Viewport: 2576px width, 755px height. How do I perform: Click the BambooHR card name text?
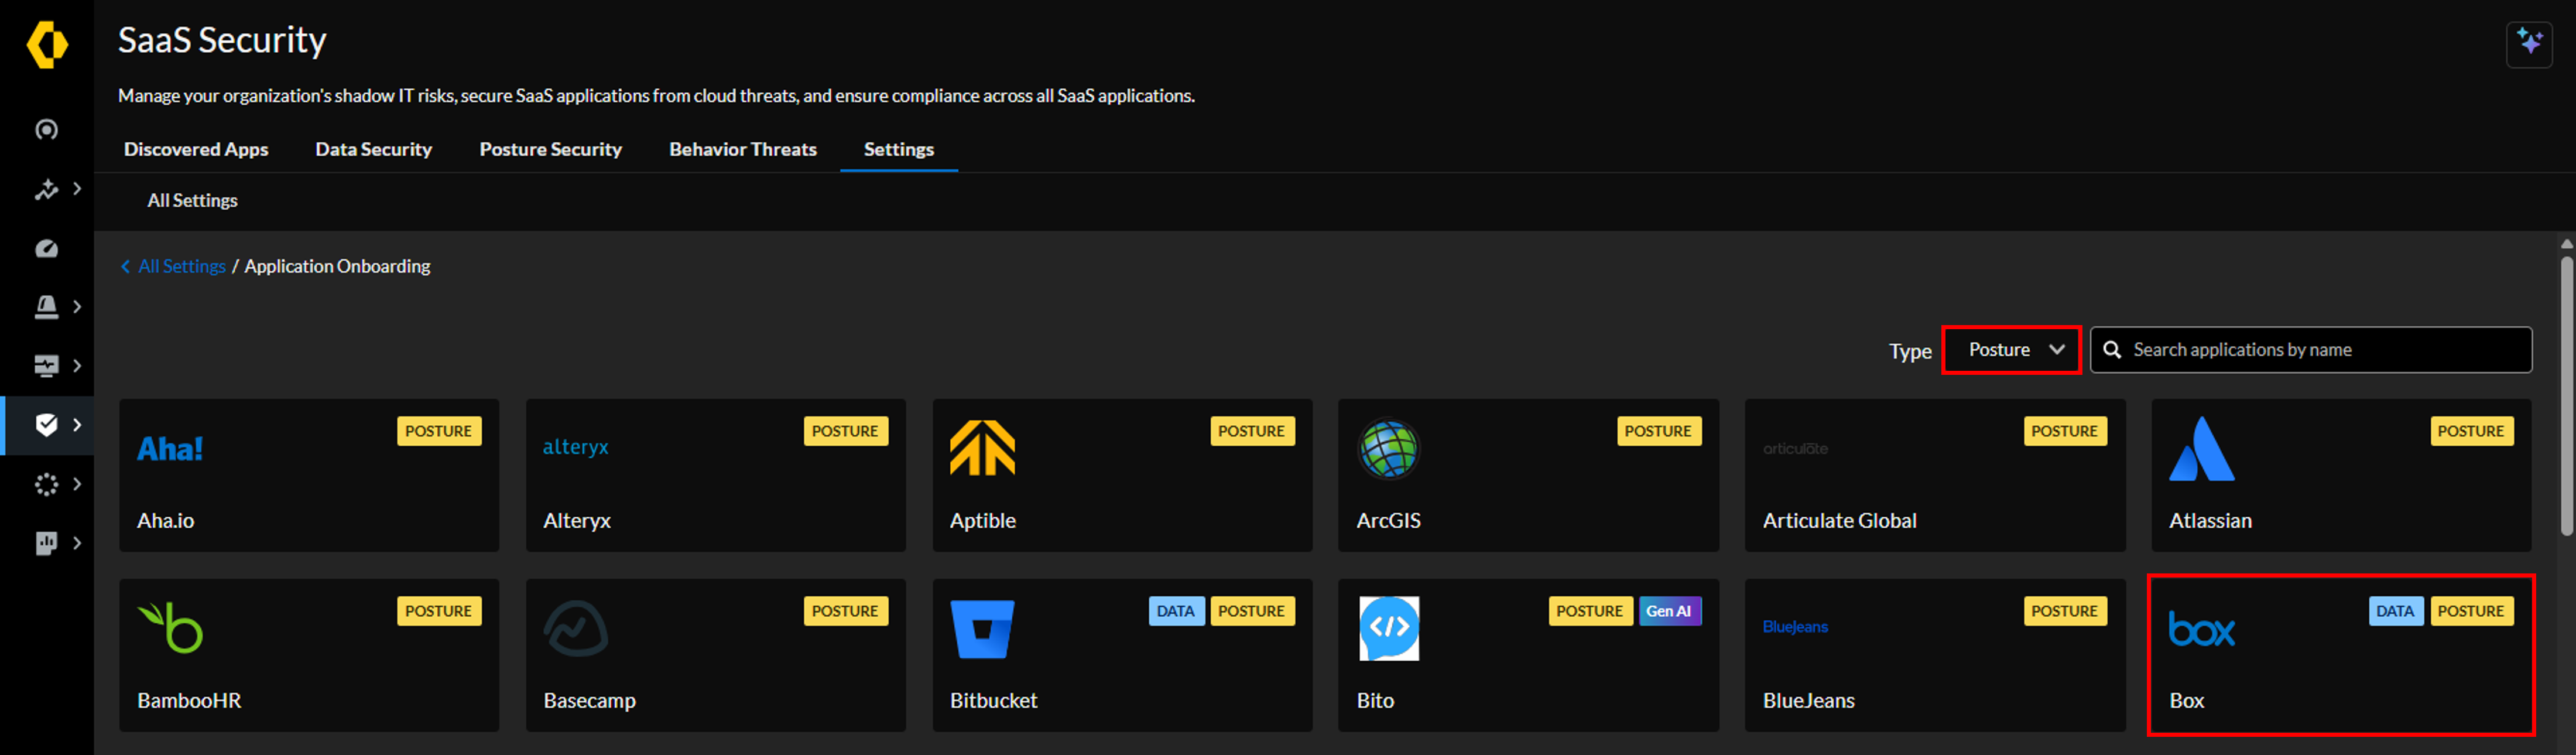click(x=189, y=701)
